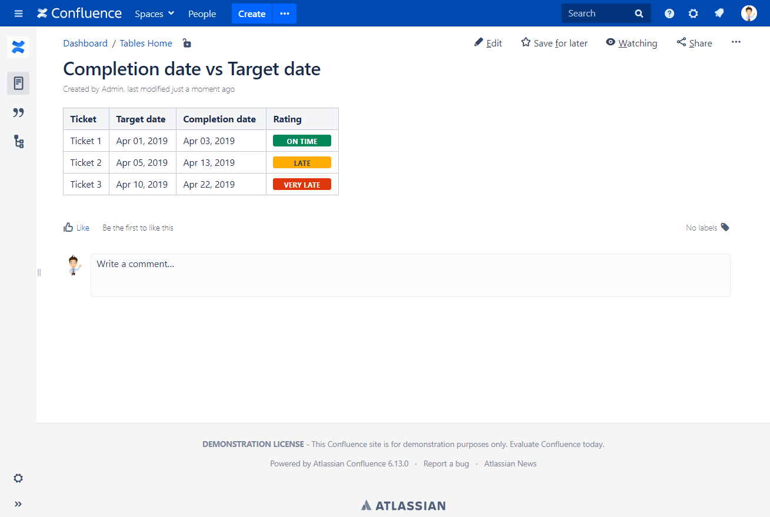
Task: Click the help question mark icon
Action: coord(669,14)
